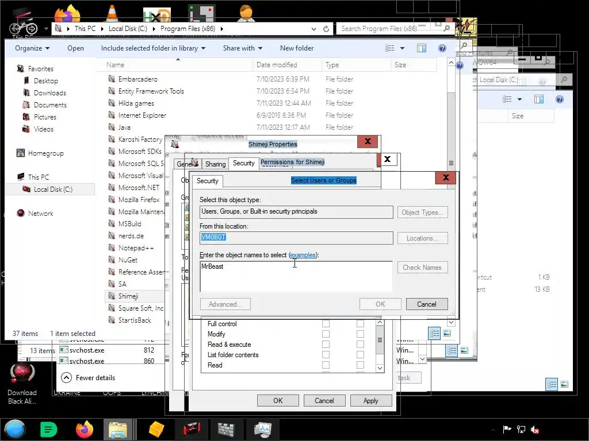
Task: Click the network tray icon
Action: point(521,430)
